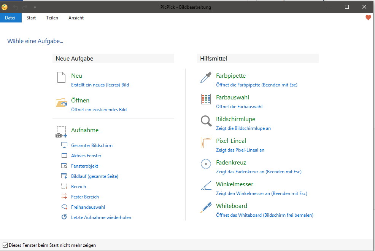Click the Neu blank page icon
Screen dimensions: 375x251
(62, 77)
